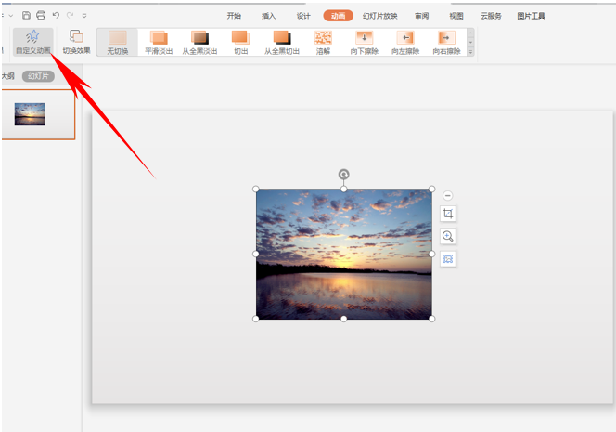Click the blue dashed-frame icon beside picture
616x432 pixels.
pyautogui.click(x=448, y=258)
